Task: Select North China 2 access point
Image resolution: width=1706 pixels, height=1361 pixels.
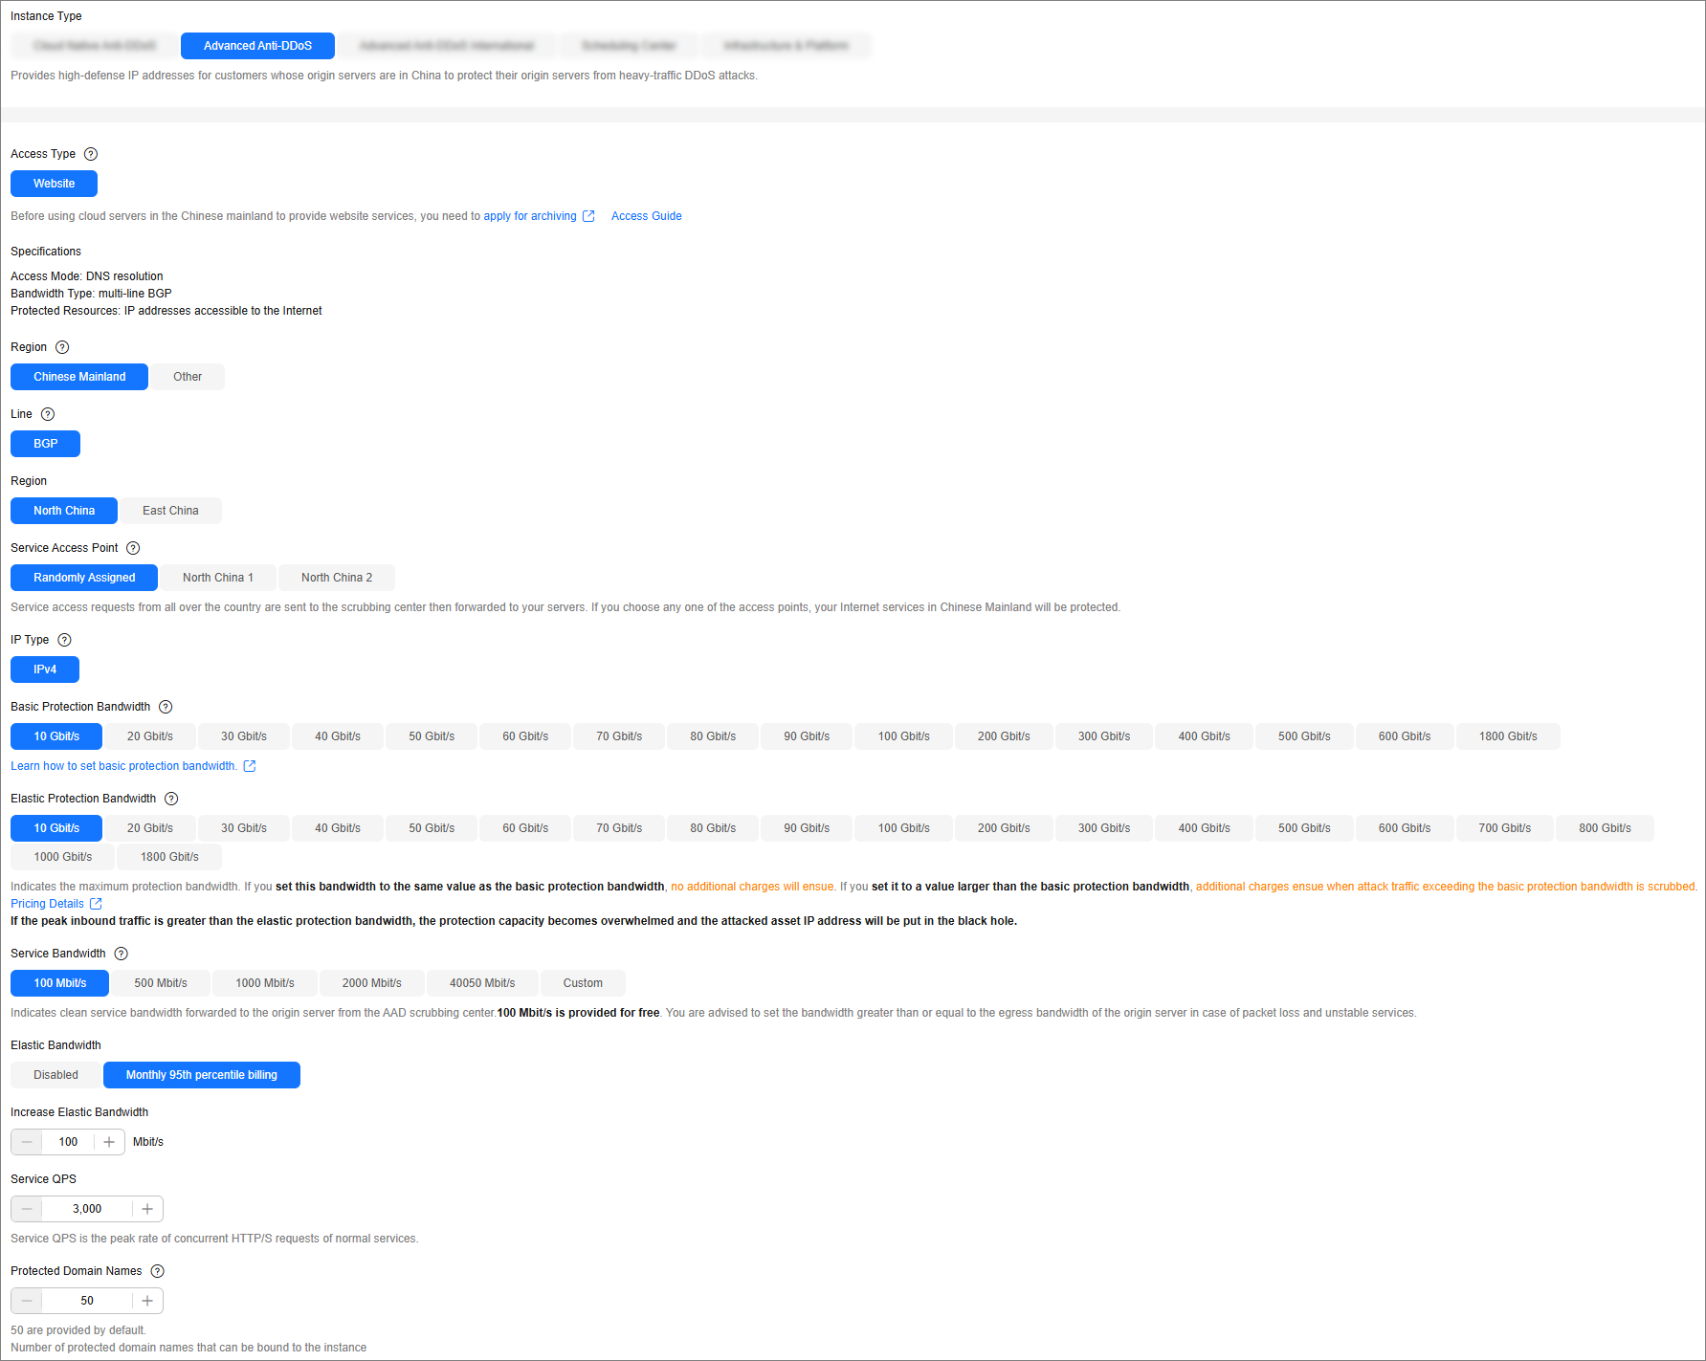Action: pyautogui.click(x=337, y=578)
